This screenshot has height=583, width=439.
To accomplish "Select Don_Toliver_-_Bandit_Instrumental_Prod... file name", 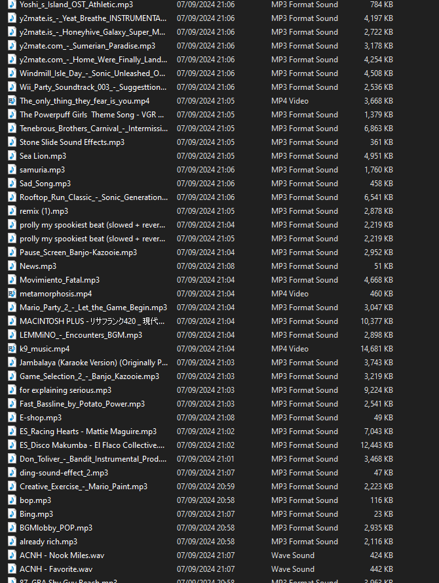I will tap(93, 458).
